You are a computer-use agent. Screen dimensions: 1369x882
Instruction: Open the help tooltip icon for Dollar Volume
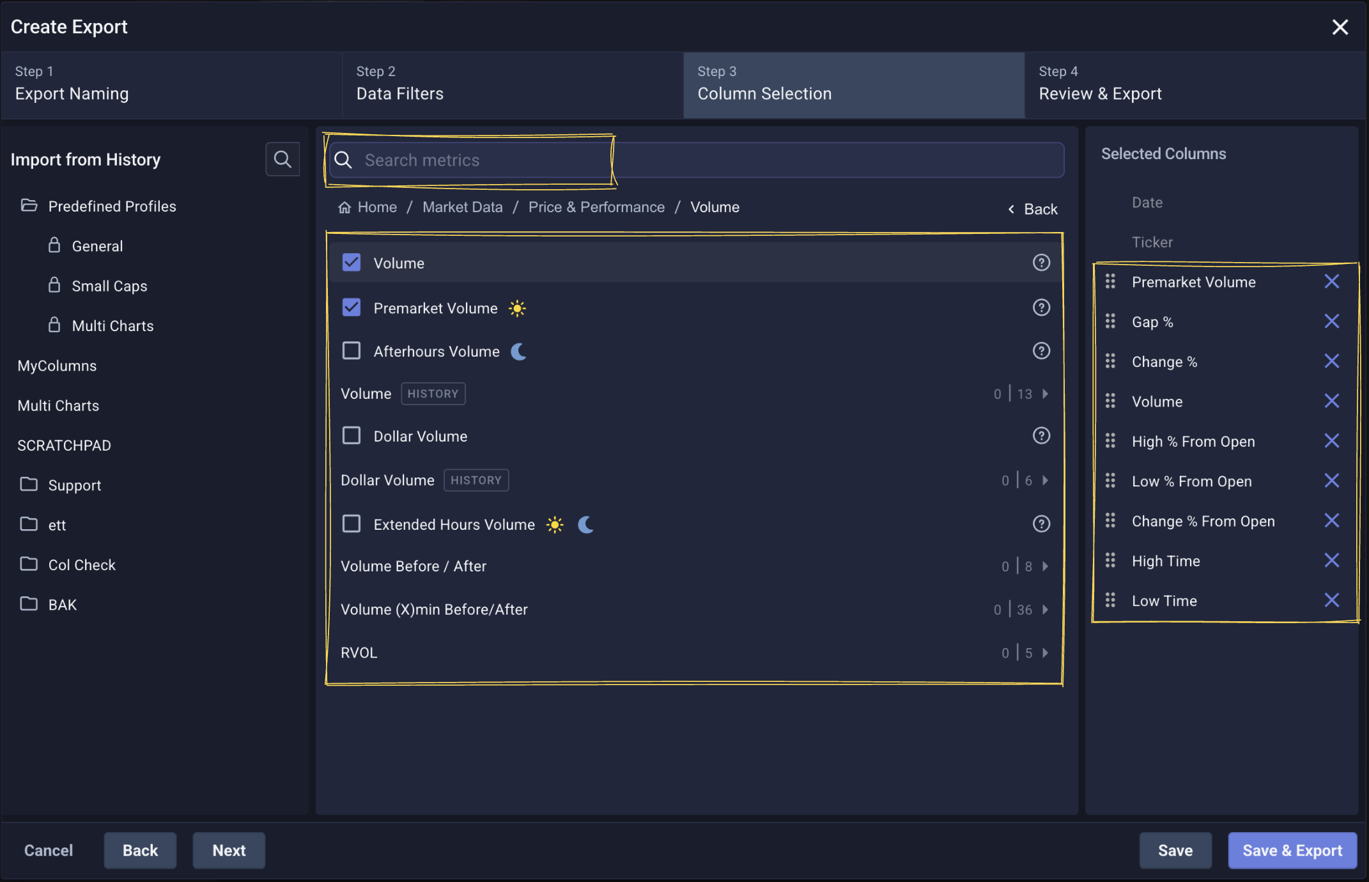pyautogui.click(x=1040, y=436)
